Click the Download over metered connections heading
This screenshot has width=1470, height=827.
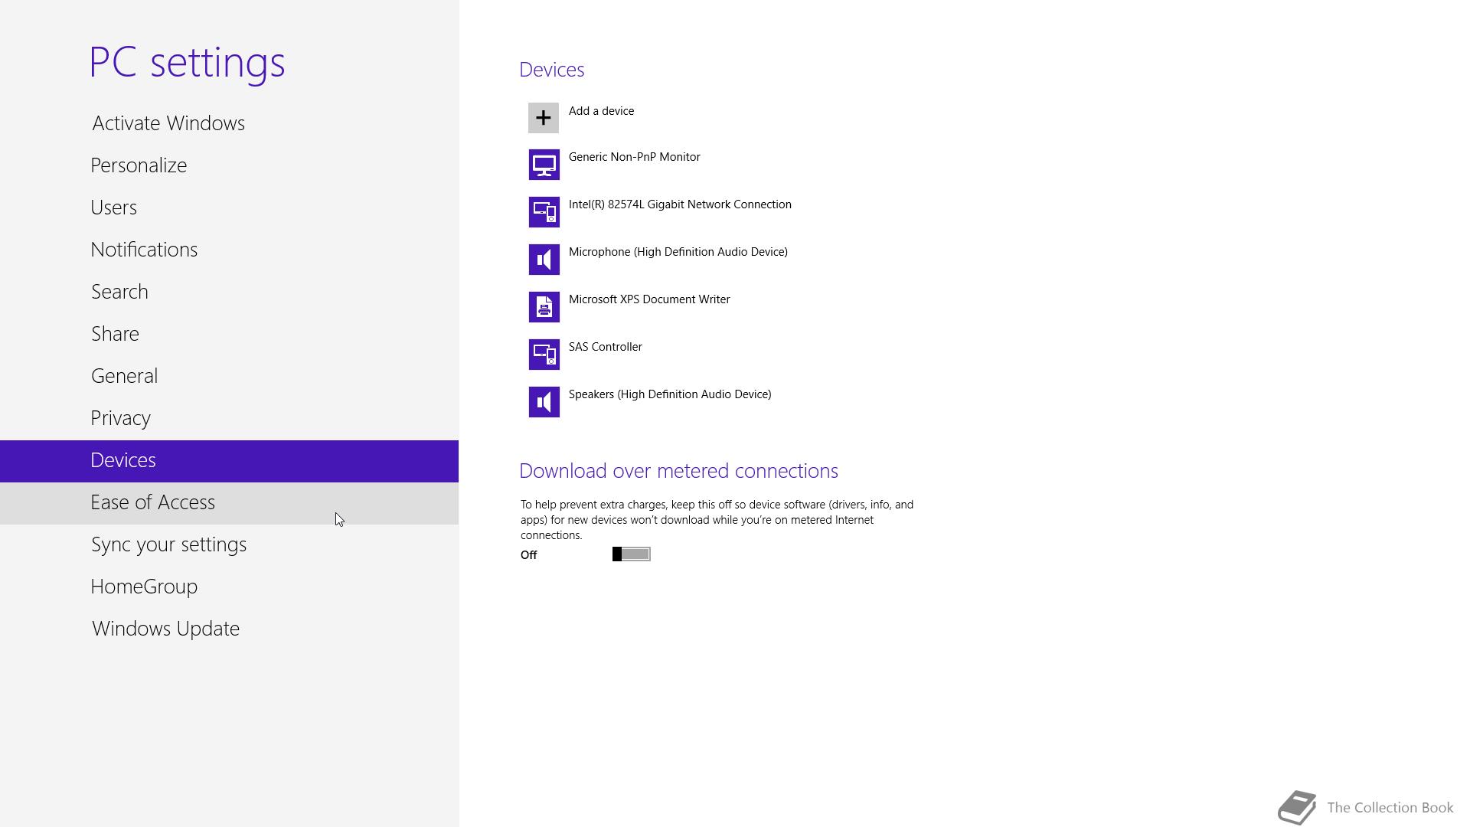click(678, 471)
